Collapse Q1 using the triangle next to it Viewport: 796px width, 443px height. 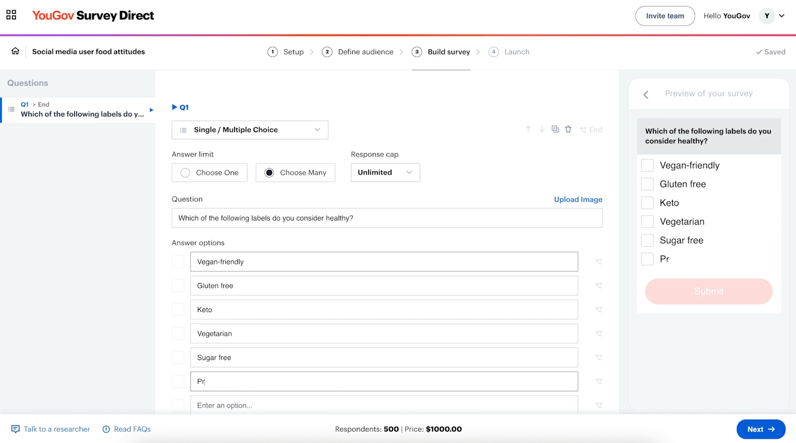click(x=174, y=107)
